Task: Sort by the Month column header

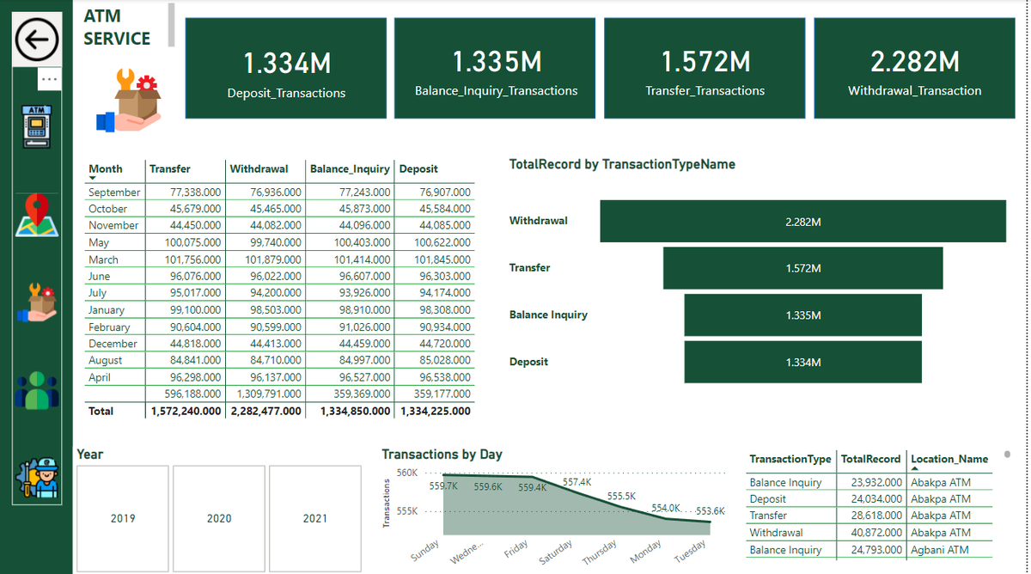Action: pos(106,168)
